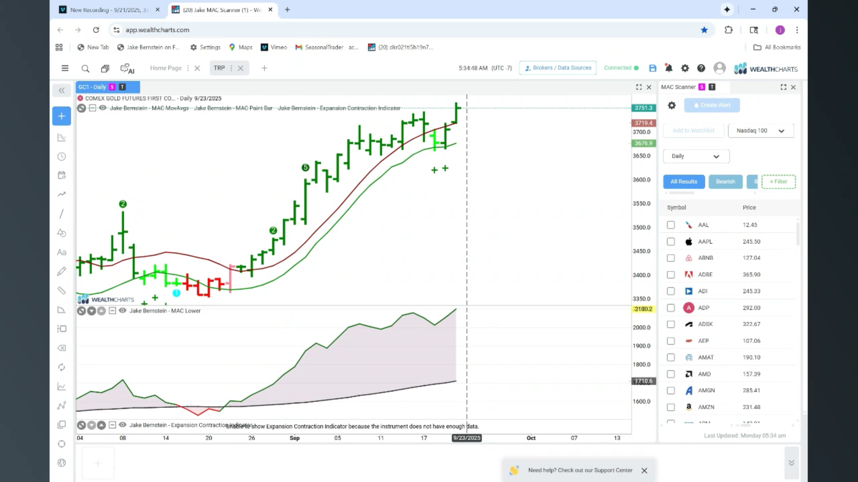Toggle visibility eye of MAC Lower indicator
This screenshot has width=858, height=482.
[122, 311]
